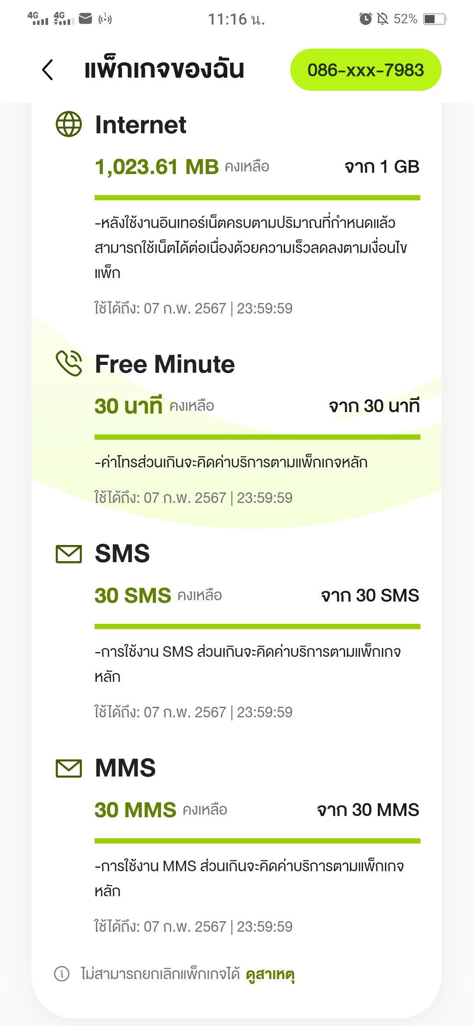Tap the 1,023.61 MB remaining value
Screen dimensions: 473x1026
coord(156,167)
